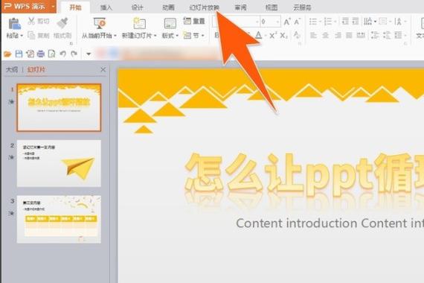424x283 pixels.
Task: Click the Print icon in quick access bar
Action: click(x=41, y=54)
